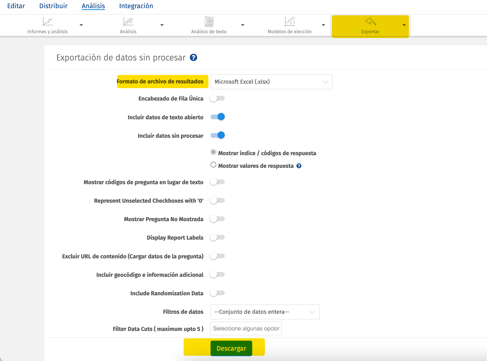Open the Filtros de datos dropdown
This screenshot has width=487, height=361.
(x=264, y=312)
